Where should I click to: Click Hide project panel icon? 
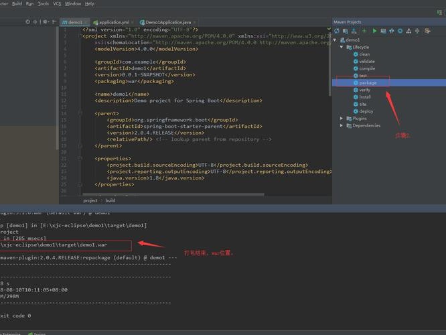pyautogui.click(x=54, y=21)
